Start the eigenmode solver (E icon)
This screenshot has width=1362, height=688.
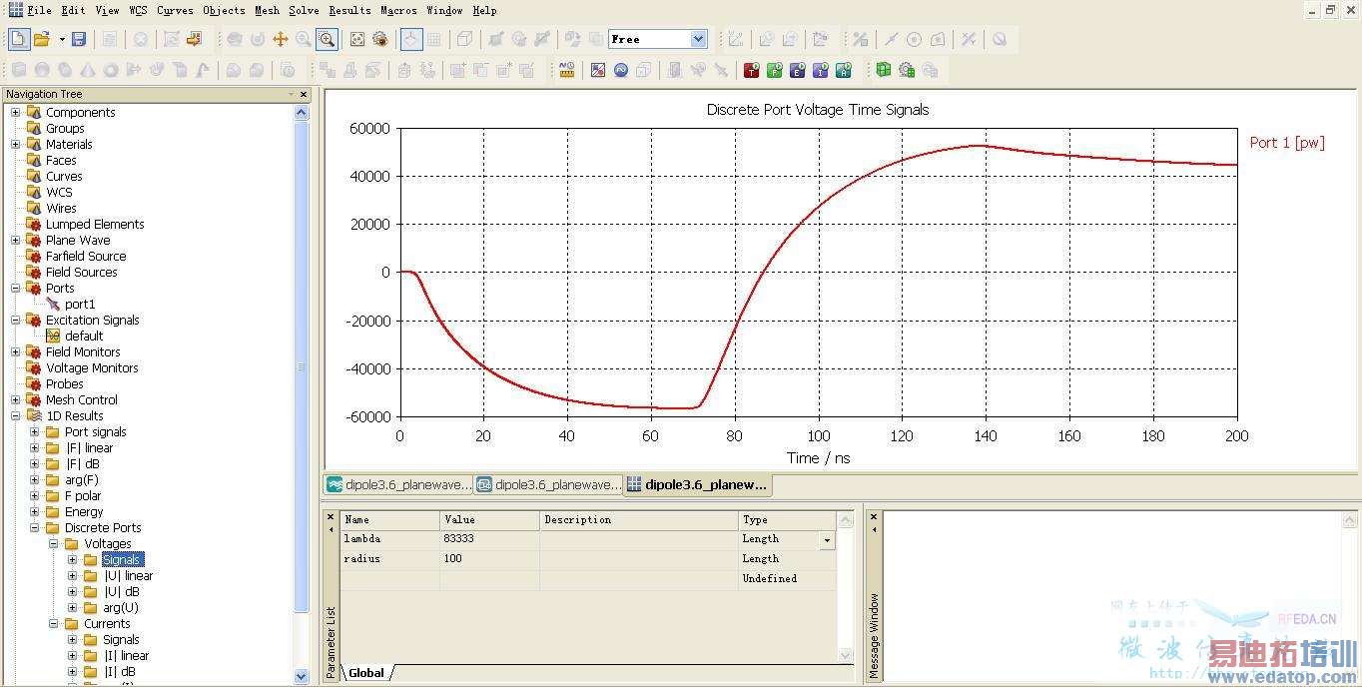(x=797, y=70)
